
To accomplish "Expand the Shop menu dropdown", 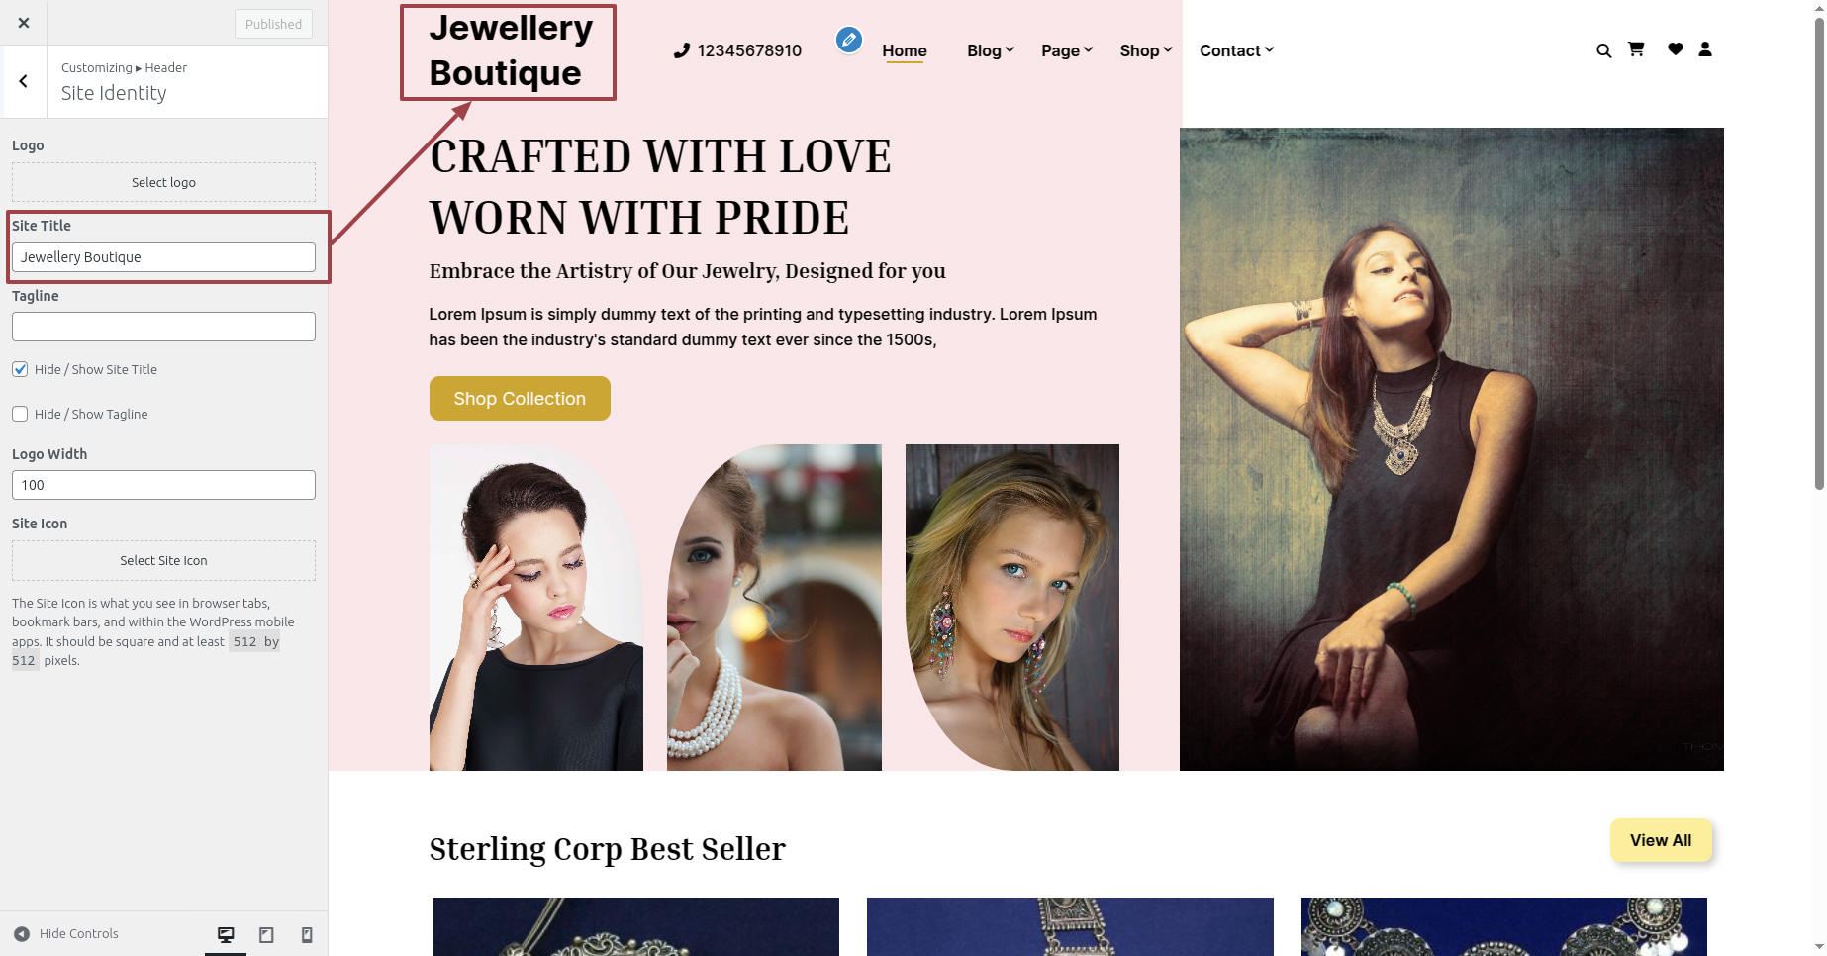I will (x=1146, y=50).
